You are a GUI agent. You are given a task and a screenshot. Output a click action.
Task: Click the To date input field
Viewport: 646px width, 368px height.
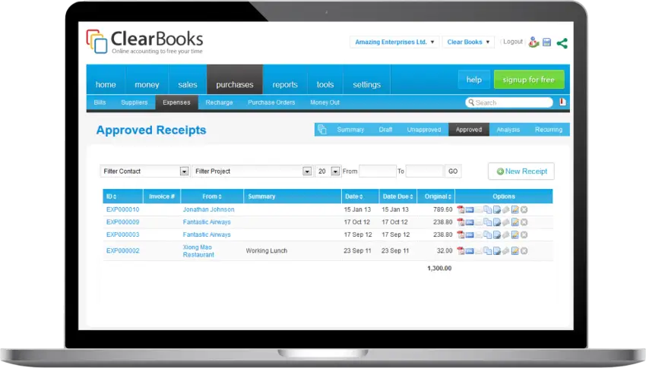pyautogui.click(x=424, y=171)
